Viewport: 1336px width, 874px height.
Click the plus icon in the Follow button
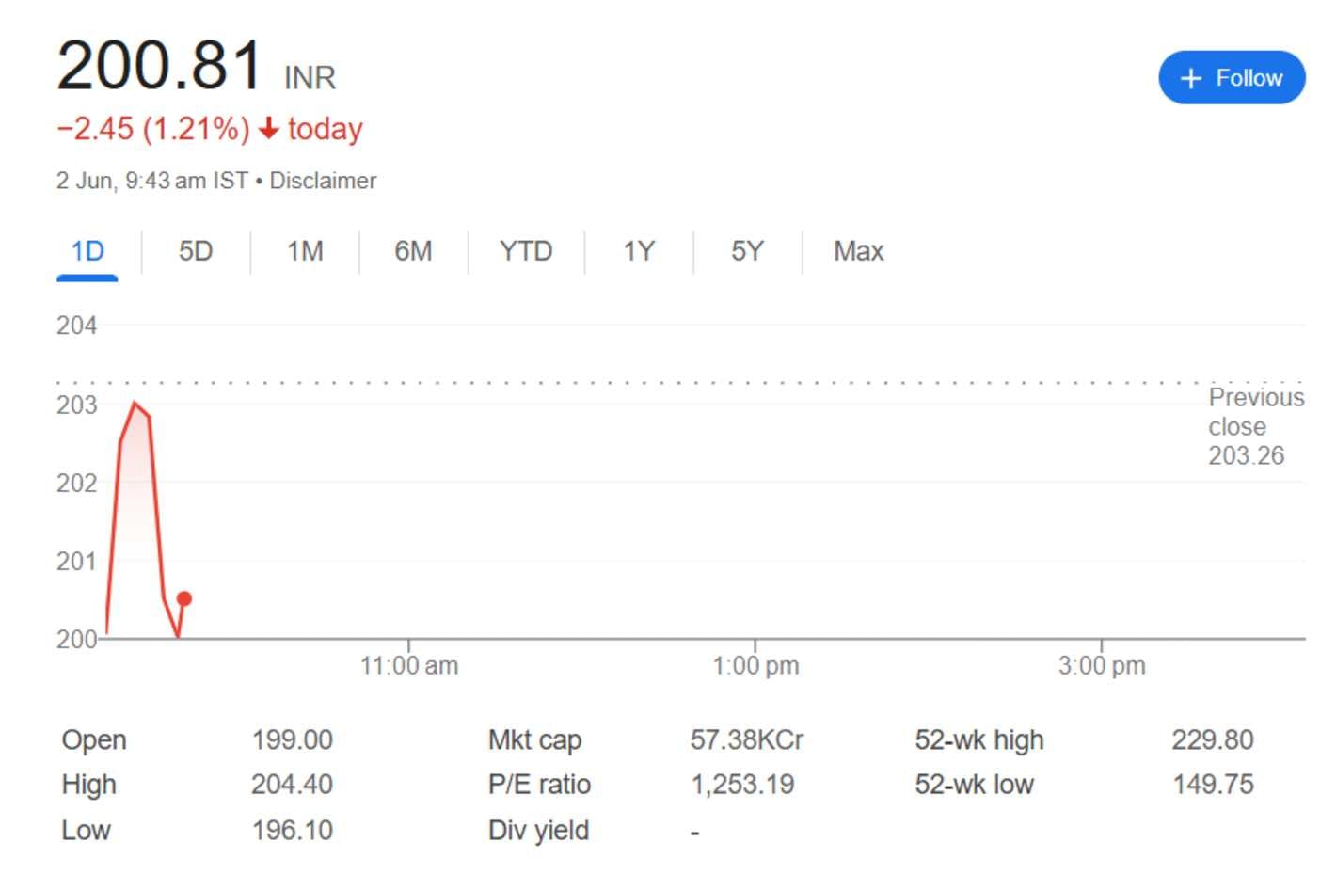pos(1191,78)
